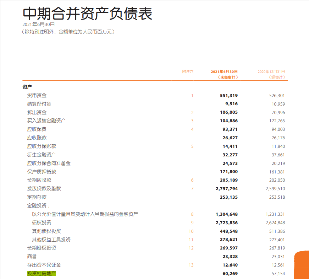Click the 以公允价值计量且其变动计入当期损益的金融资产 label

click(x=85, y=214)
